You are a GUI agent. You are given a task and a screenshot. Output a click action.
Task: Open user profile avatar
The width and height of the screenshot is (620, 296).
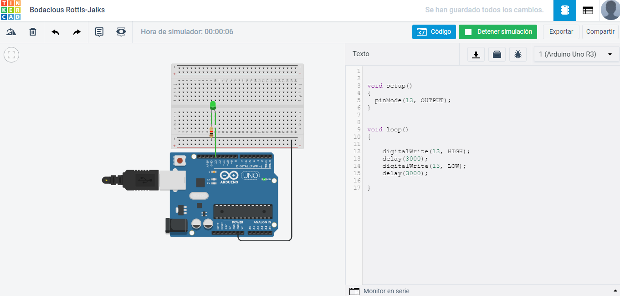pyautogui.click(x=610, y=10)
